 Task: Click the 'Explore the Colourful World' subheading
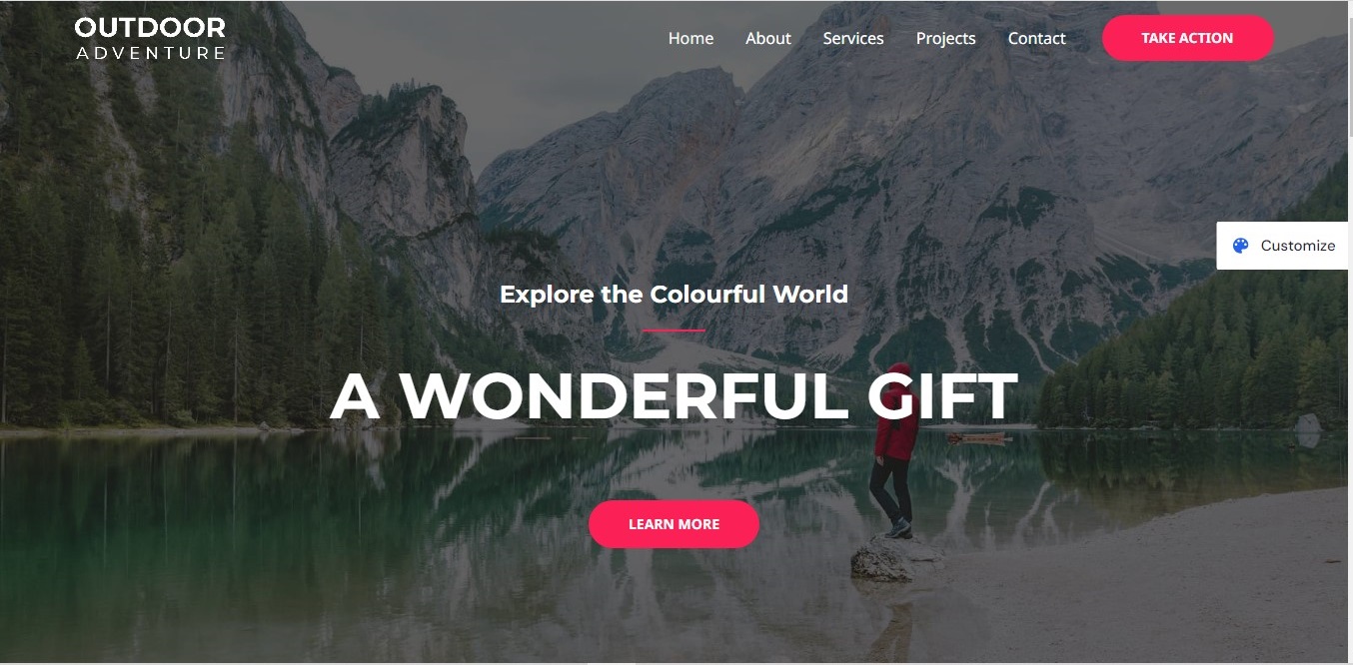(674, 295)
